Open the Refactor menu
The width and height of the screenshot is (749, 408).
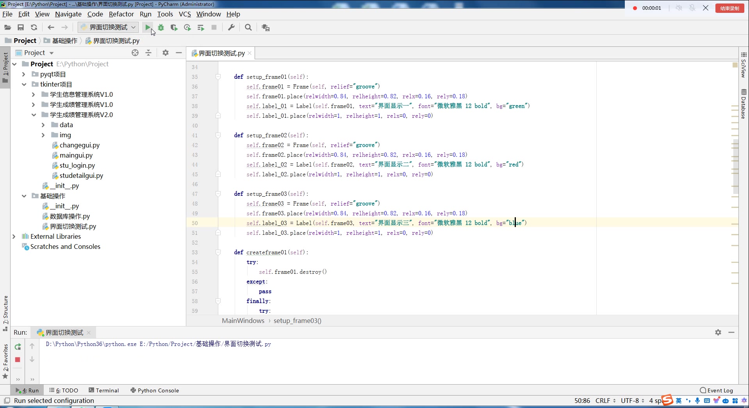(121, 14)
